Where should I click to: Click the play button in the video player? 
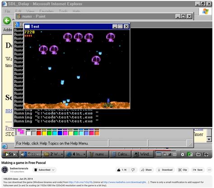click(x=7, y=154)
